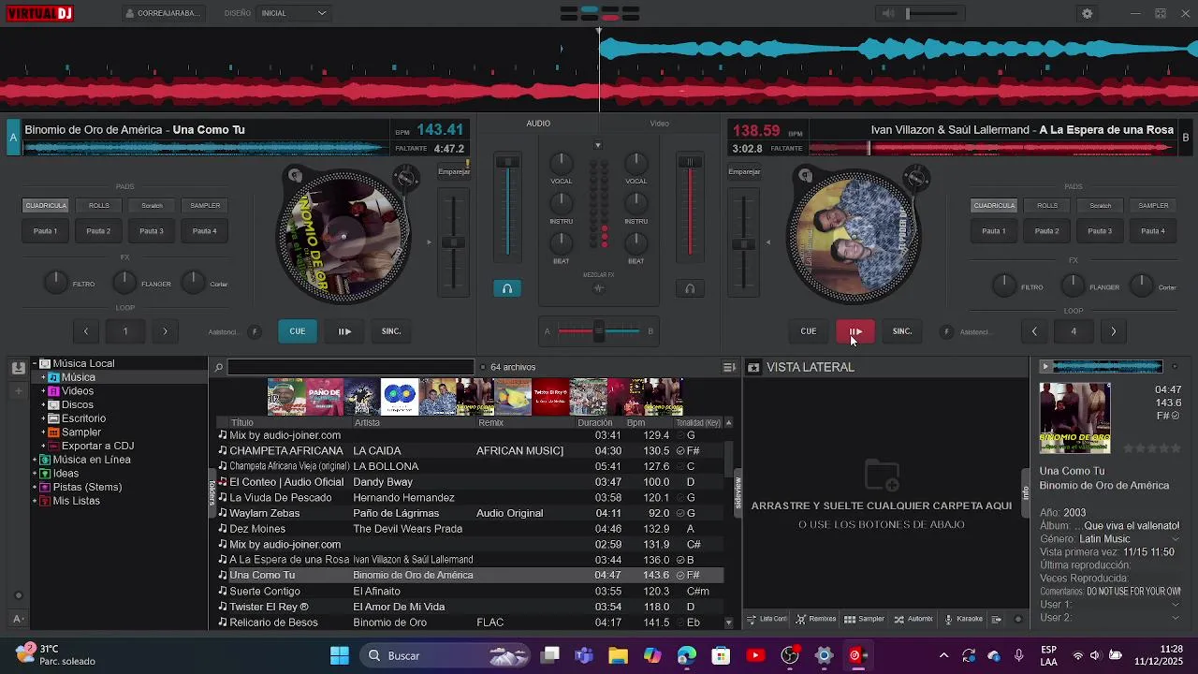
Task: Click the master volume speaker icon
Action: pyautogui.click(x=888, y=13)
